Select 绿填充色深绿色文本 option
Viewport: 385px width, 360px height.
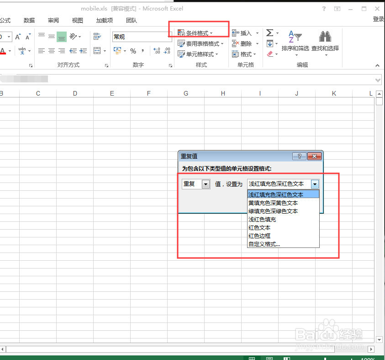[283, 211]
